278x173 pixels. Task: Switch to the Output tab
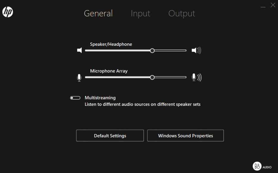(181, 13)
